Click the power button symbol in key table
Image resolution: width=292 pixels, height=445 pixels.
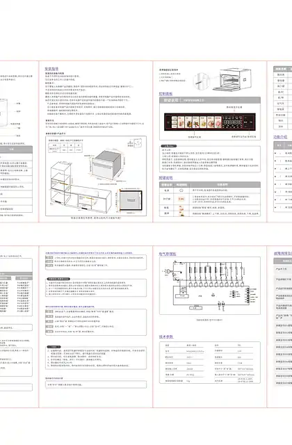pos(181,191)
